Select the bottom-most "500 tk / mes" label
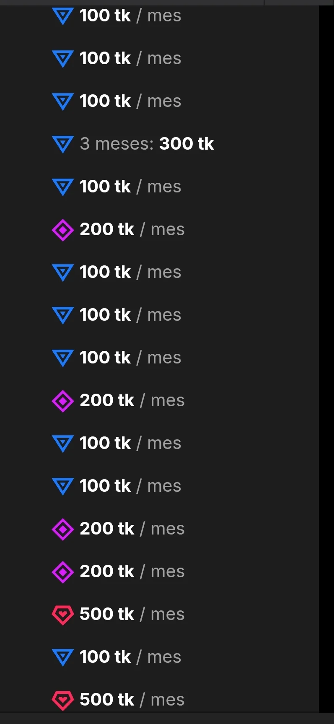This screenshot has width=334, height=724. 132,700
